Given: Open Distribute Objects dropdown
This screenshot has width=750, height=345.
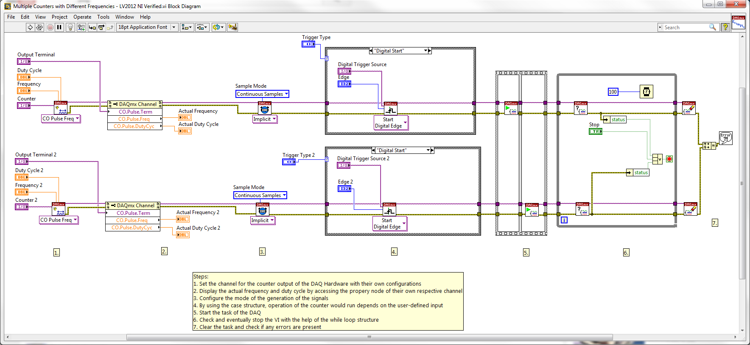Looking at the screenshot, I should tap(202, 27).
